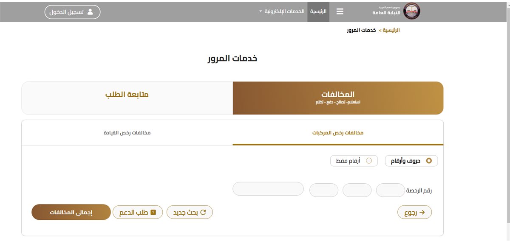This screenshot has height=241, width=510.
Task: Switch to مخالفات رخص القيادة tab
Action: (127, 133)
